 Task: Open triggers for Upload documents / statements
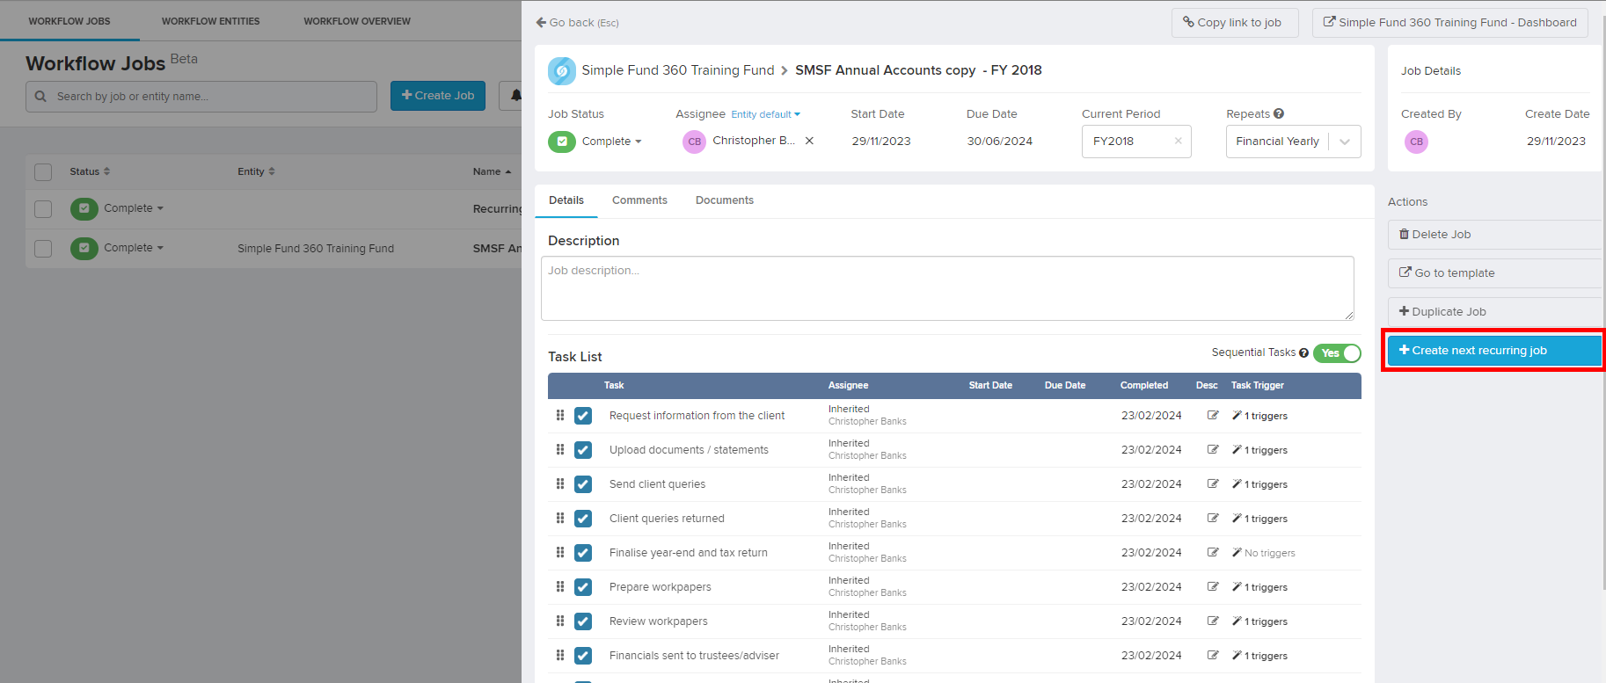(x=1259, y=450)
